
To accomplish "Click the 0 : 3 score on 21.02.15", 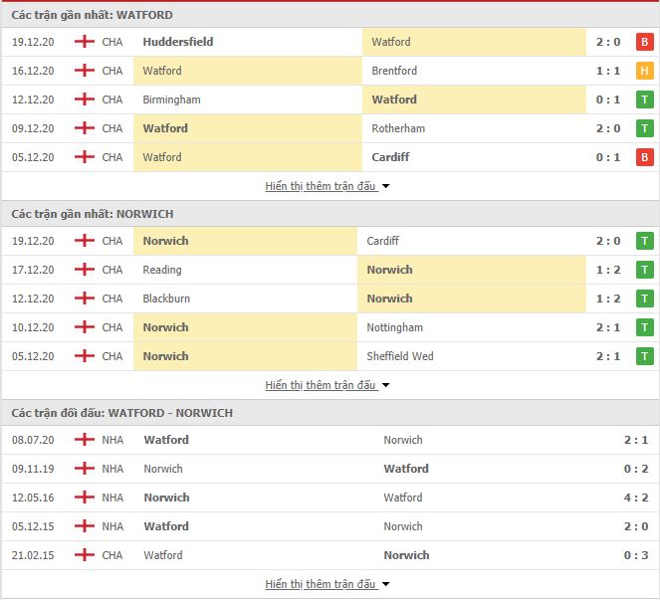I will [x=634, y=555].
